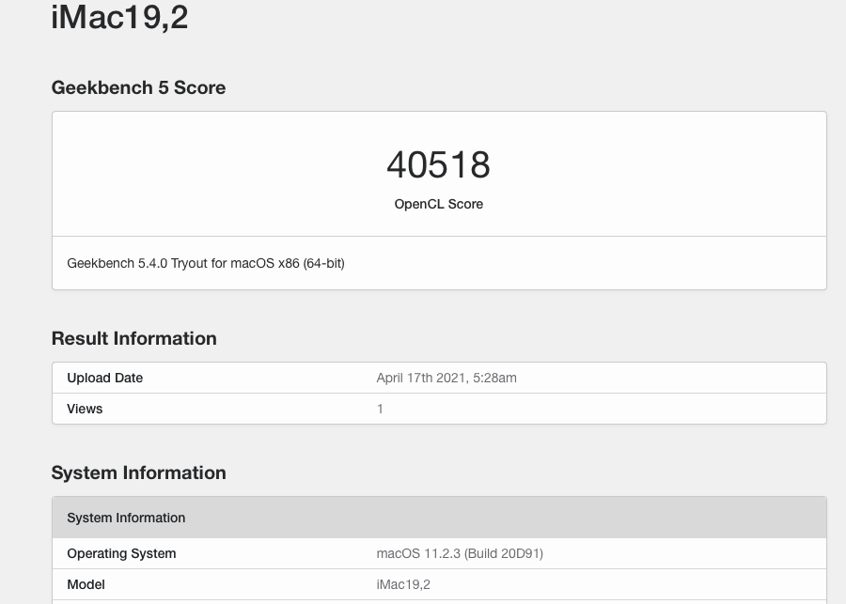Click the Result Information heading
Viewport: 846px width, 604px height.
point(133,338)
